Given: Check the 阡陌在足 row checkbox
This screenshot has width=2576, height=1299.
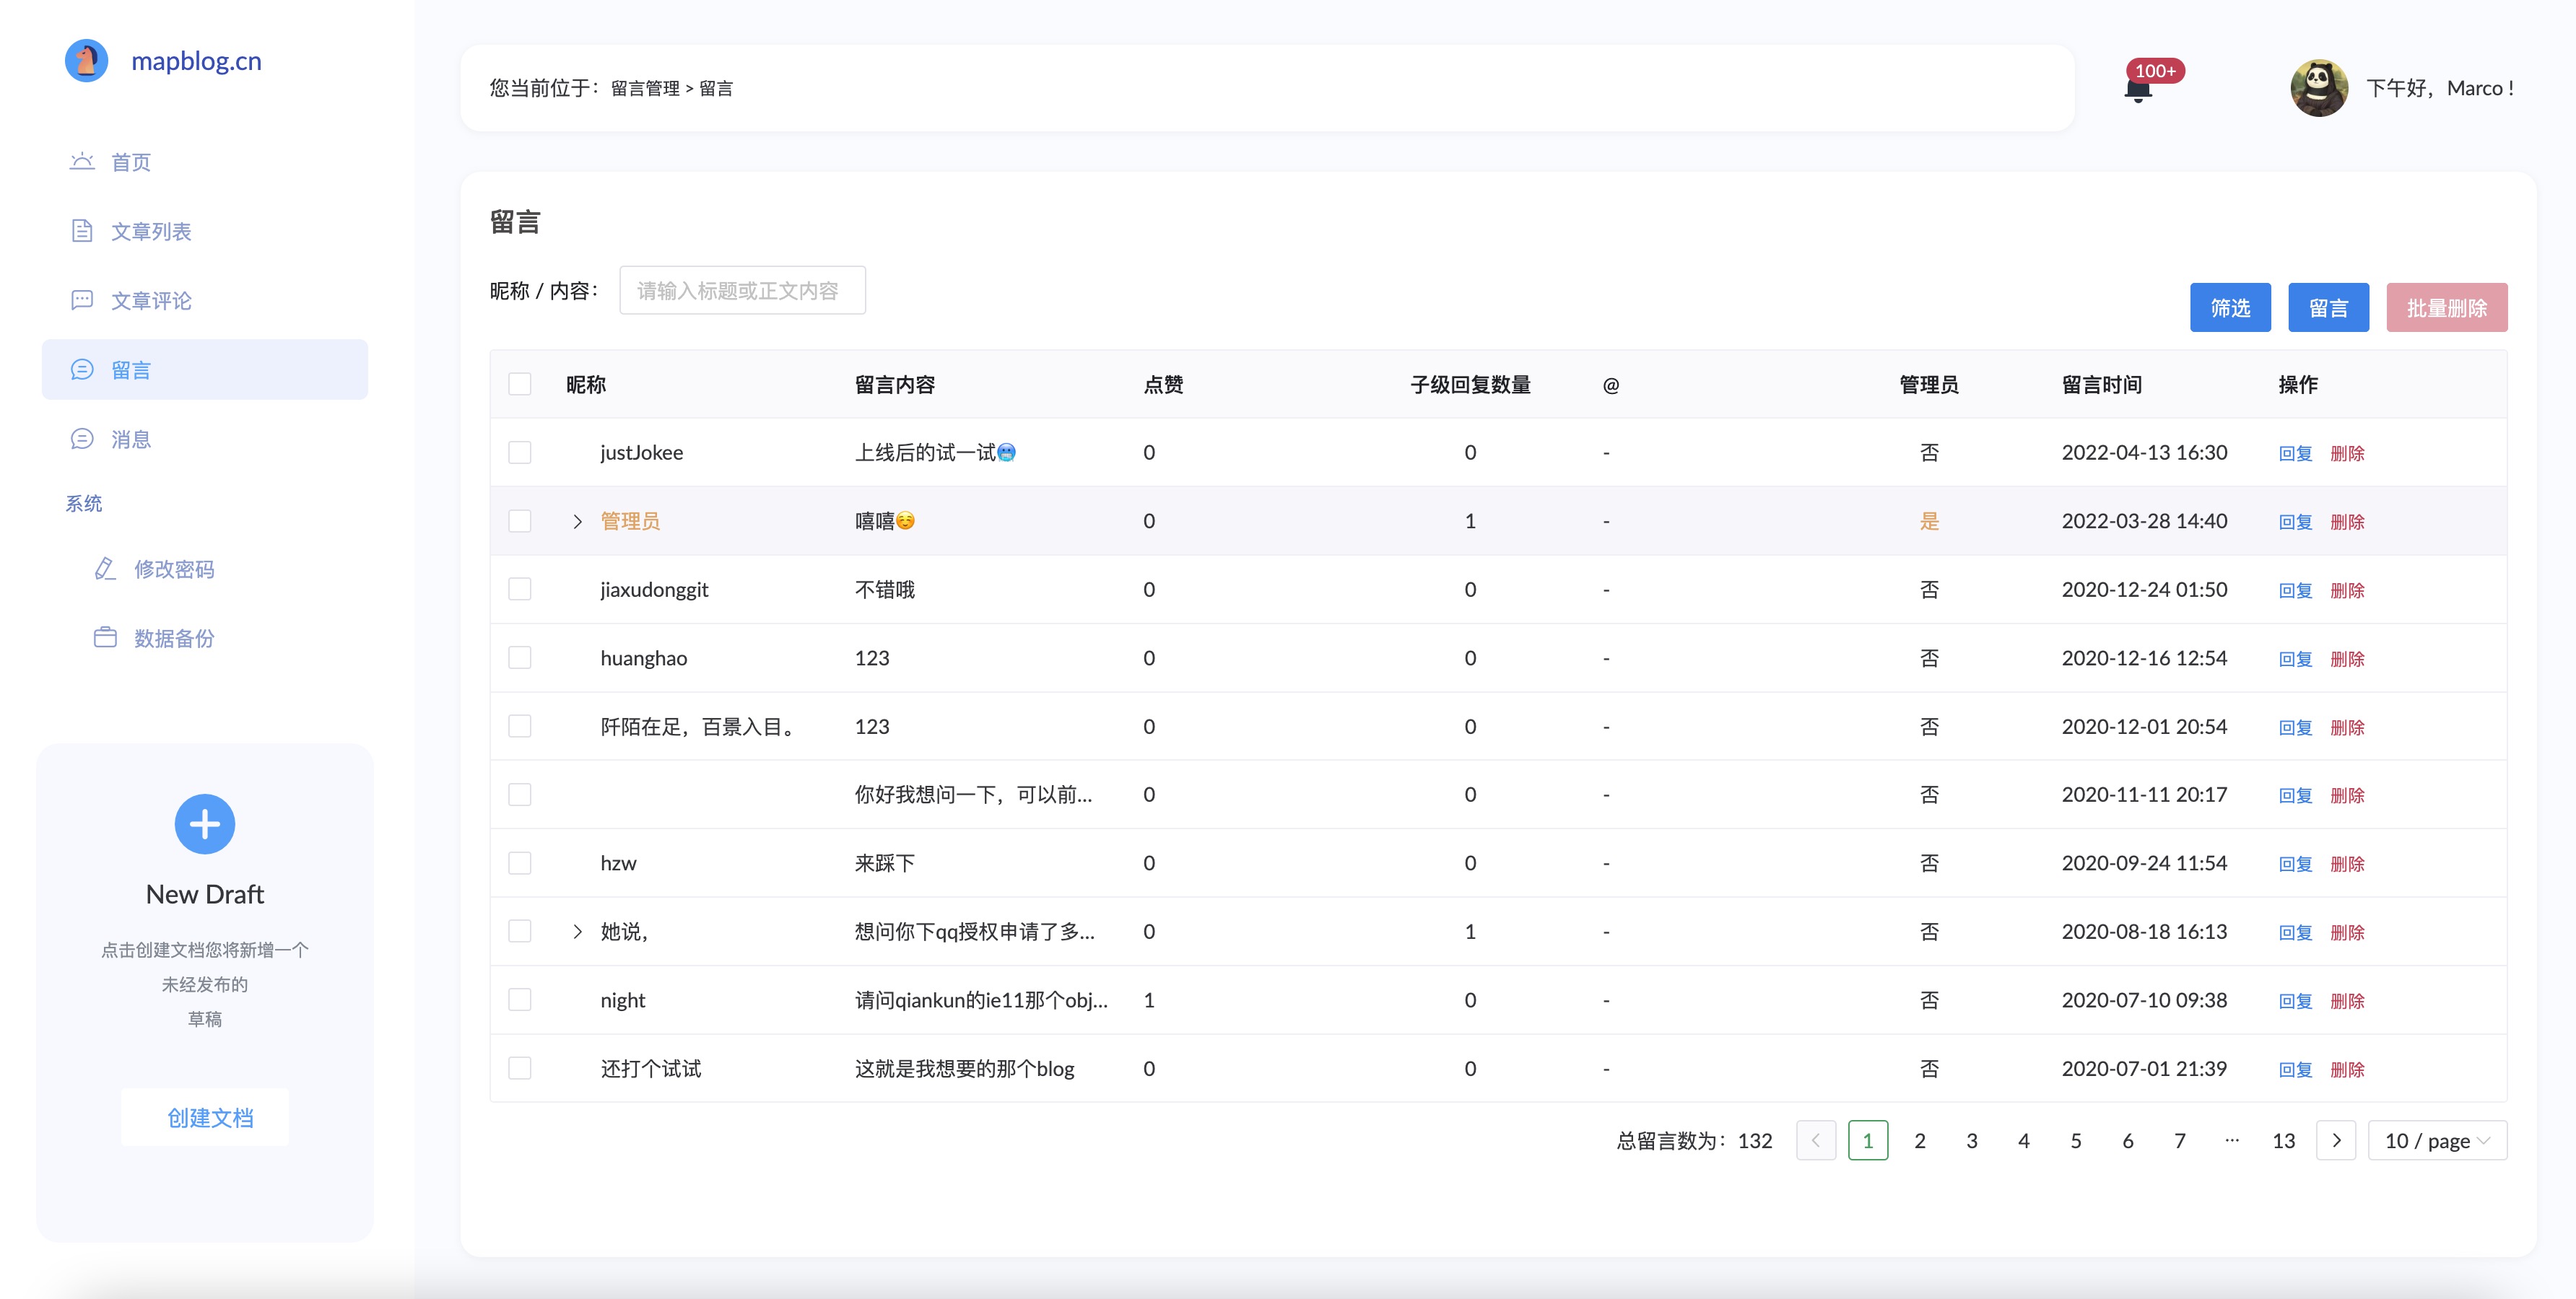Looking at the screenshot, I should tap(520, 727).
